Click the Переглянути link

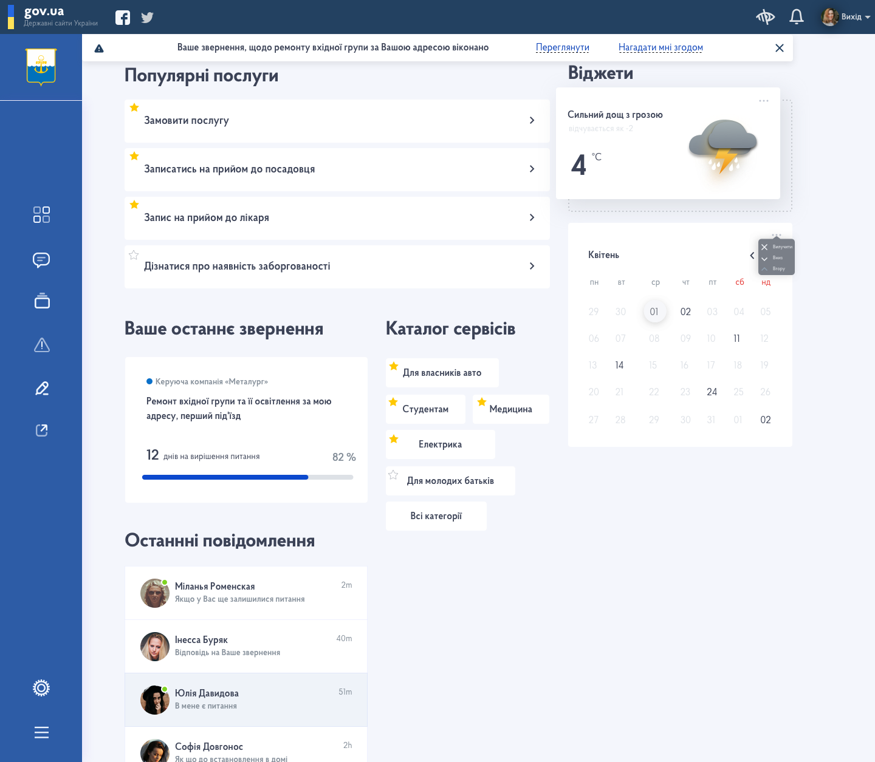(563, 47)
